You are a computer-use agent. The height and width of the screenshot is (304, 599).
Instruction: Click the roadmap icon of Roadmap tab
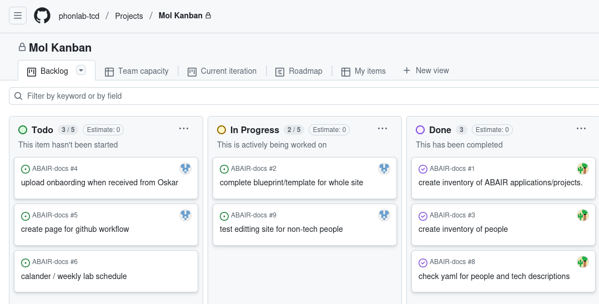click(280, 72)
